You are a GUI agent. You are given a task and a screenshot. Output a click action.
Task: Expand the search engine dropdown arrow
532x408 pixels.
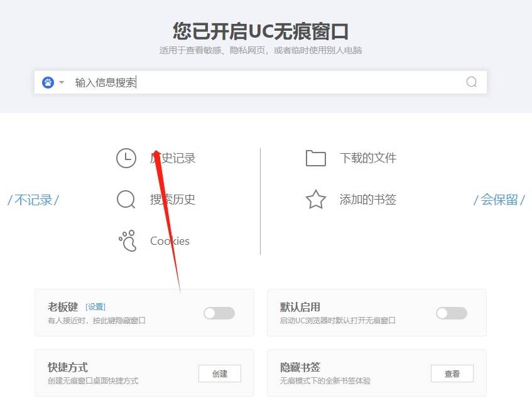click(x=62, y=82)
